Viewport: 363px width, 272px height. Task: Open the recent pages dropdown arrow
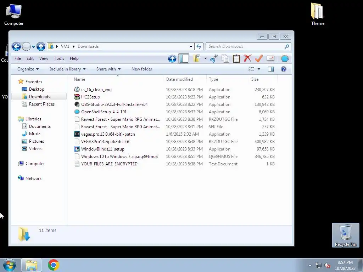pyautogui.click(x=33, y=47)
